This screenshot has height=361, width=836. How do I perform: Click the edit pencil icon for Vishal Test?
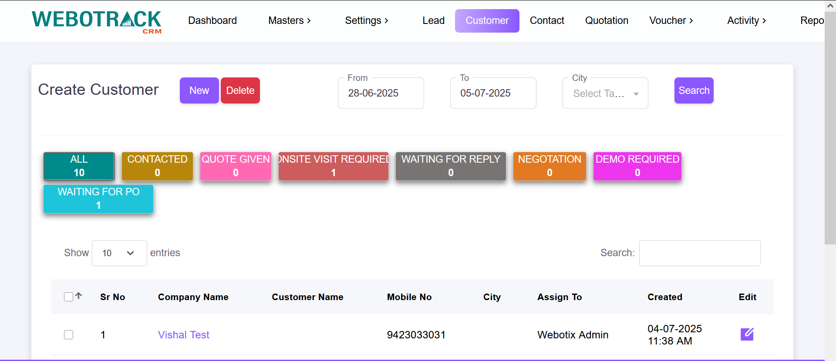[x=747, y=334]
